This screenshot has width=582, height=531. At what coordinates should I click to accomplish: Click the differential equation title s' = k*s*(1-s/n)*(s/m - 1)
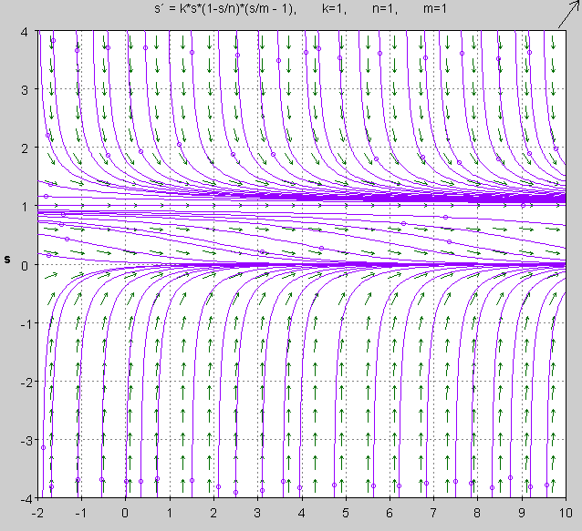point(225,8)
